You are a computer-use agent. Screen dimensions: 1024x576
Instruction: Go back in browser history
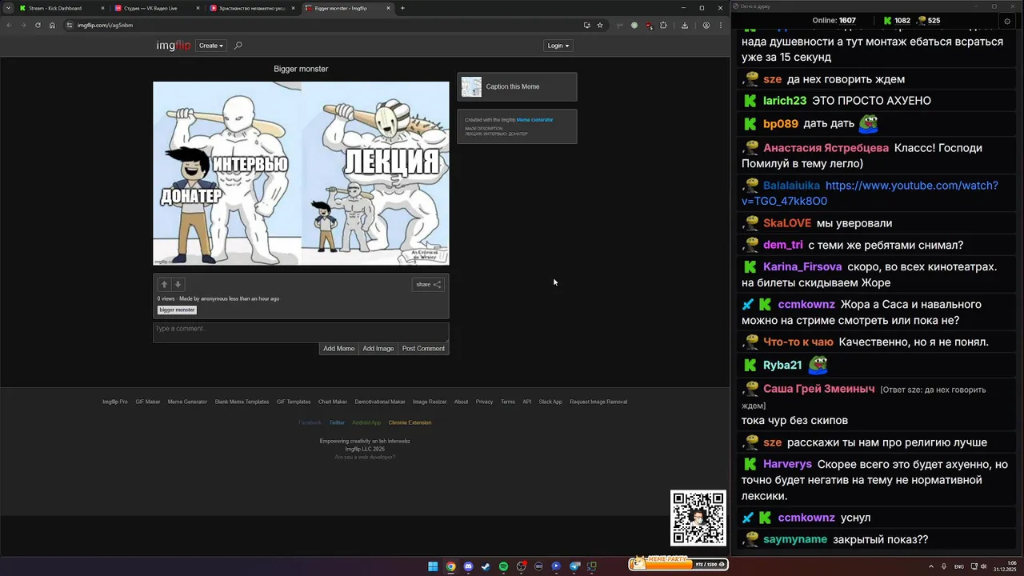coord(9,25)
